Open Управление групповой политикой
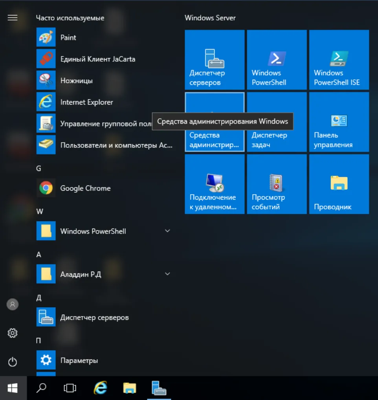 click(94, 123)
